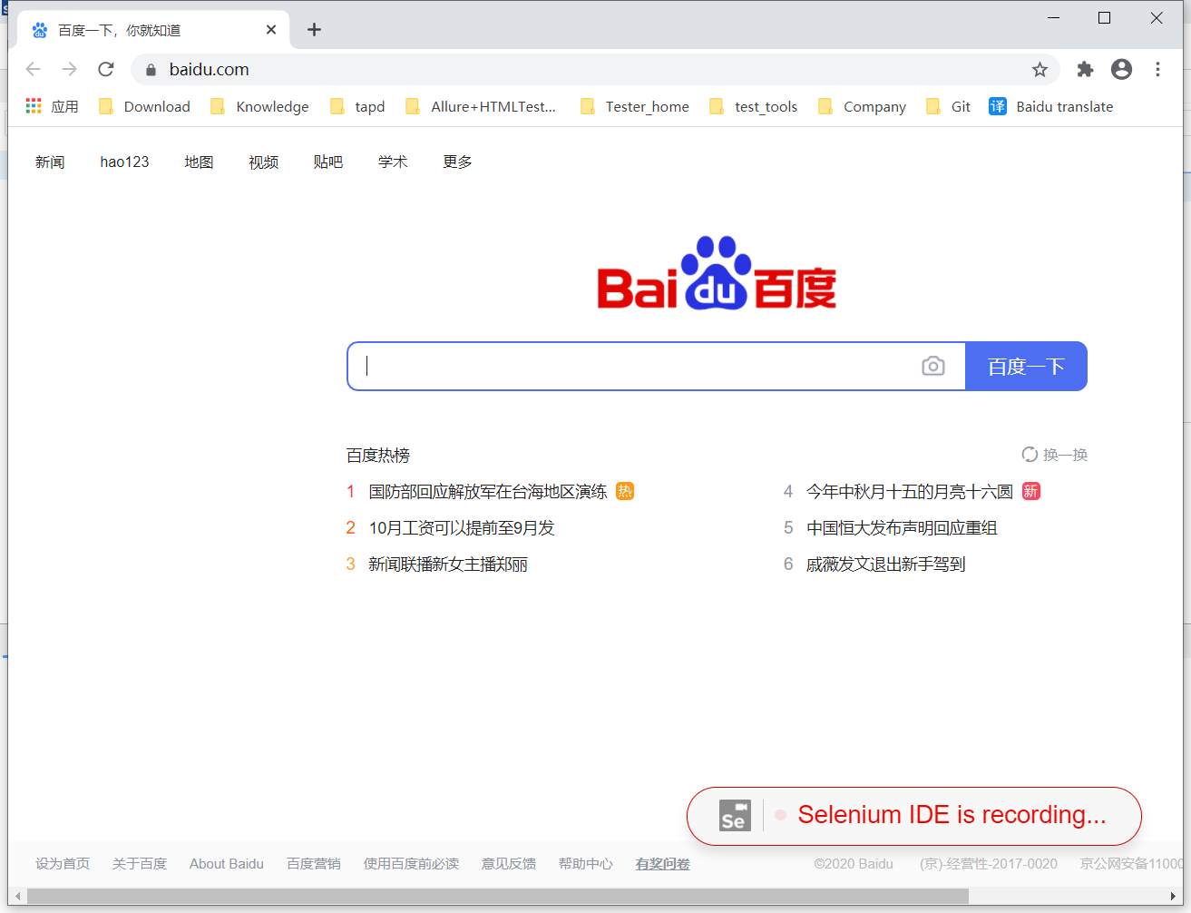Open the 学术 nav link
1191x913 pixels.
(x=393, y=162)
